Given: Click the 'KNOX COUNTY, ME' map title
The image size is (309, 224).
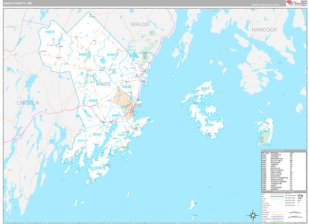Looking at the screenshot, I should point(18,4).
